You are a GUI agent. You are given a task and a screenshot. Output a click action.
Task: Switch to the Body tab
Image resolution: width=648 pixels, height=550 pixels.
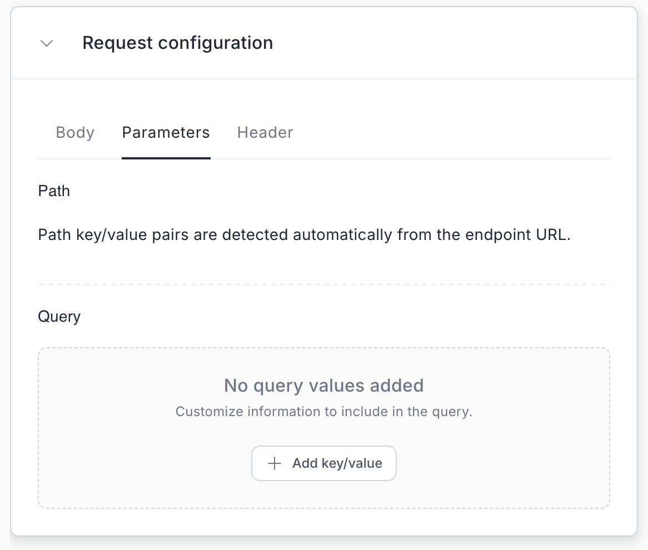coord(75,133)
